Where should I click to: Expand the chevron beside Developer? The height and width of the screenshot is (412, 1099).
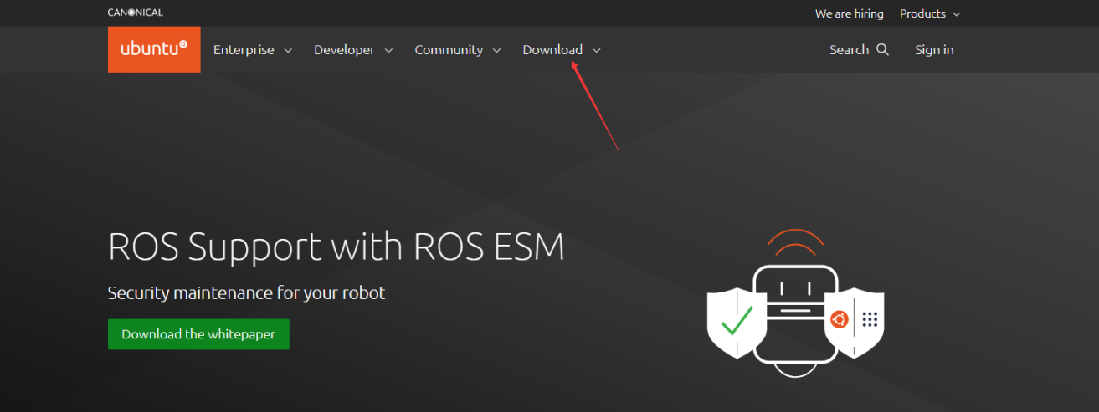pos(388,51)
